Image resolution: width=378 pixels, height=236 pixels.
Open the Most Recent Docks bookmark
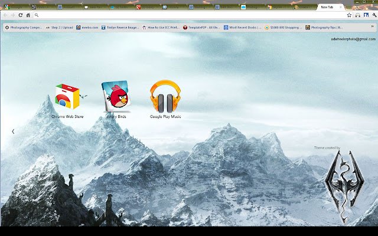[x=243, y=28]
